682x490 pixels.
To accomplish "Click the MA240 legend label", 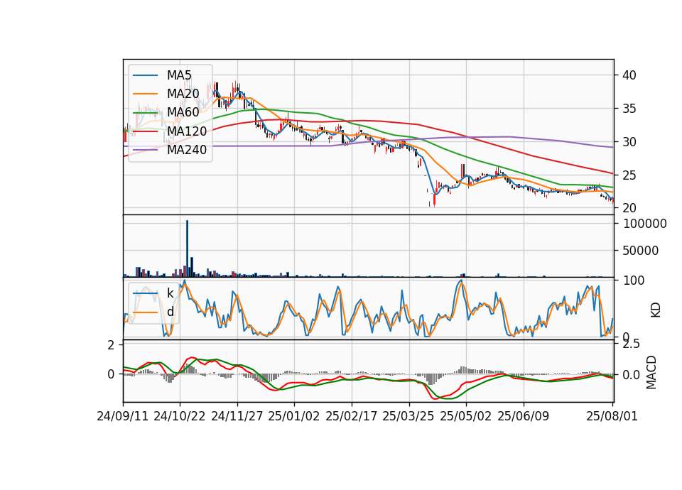I will (x=187, y=150).
